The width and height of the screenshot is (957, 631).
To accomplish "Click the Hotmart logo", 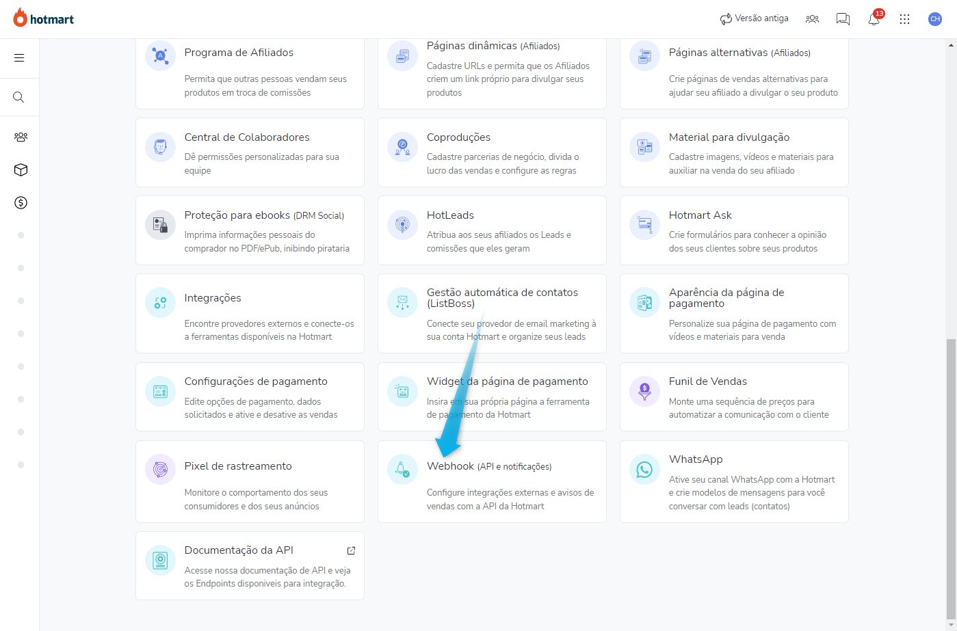I will [x=44, y=19].
